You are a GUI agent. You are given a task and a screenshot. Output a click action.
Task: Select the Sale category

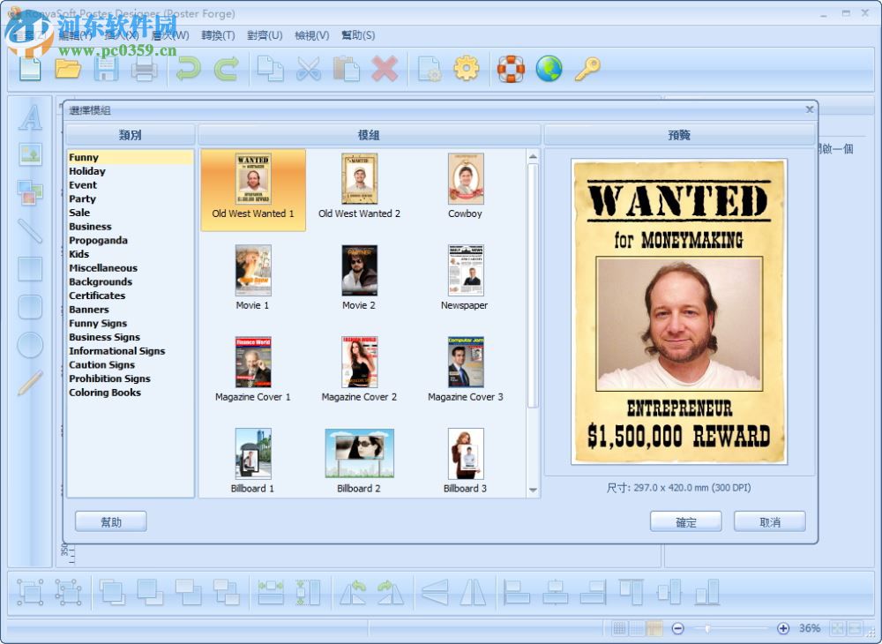click(79, 213)
